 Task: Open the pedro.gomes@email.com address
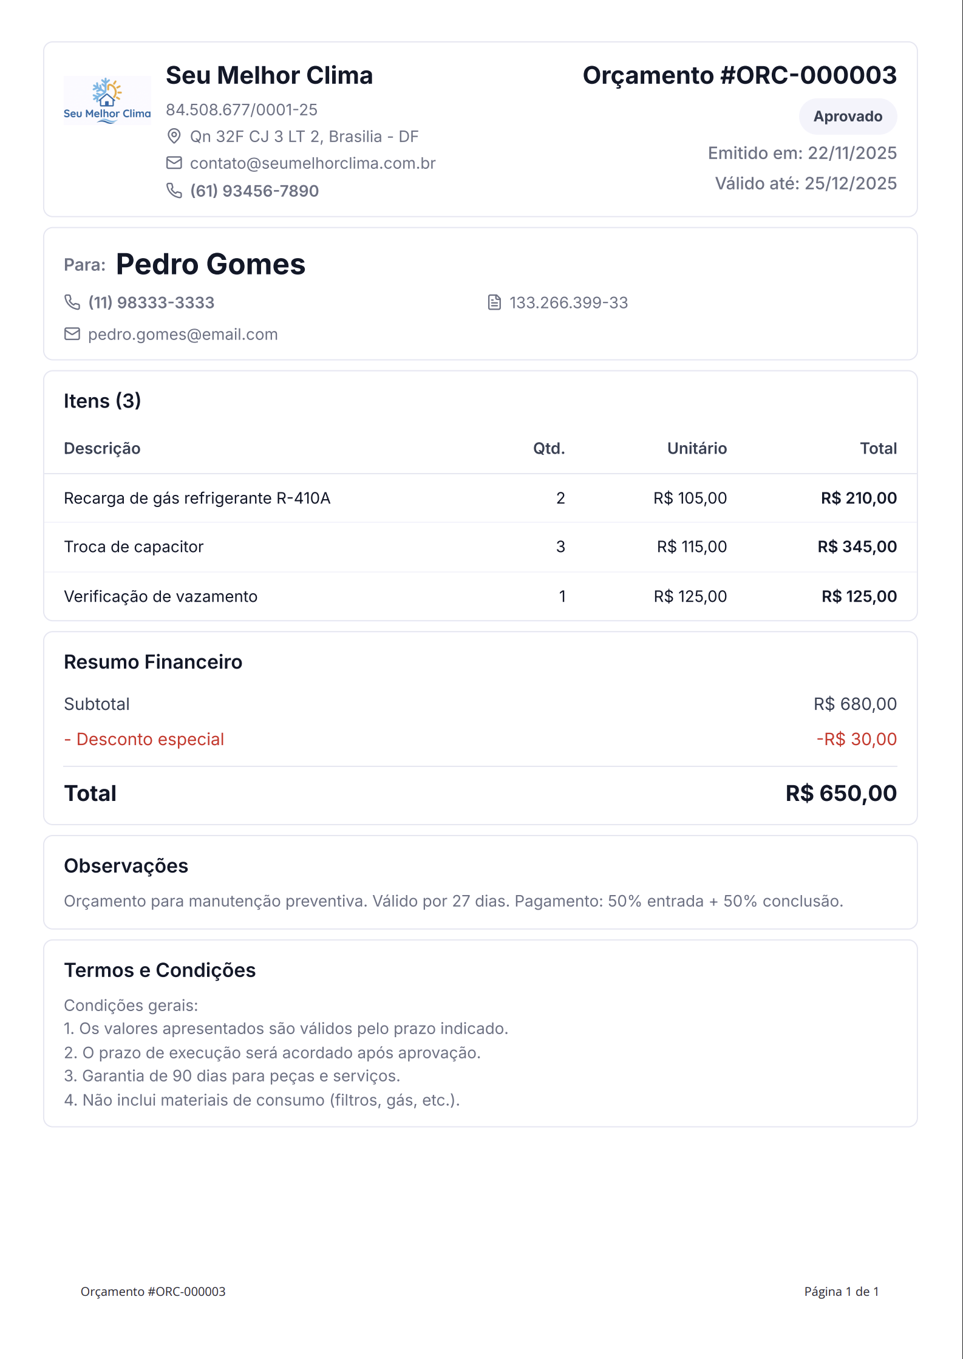click(x=183, y=335)
